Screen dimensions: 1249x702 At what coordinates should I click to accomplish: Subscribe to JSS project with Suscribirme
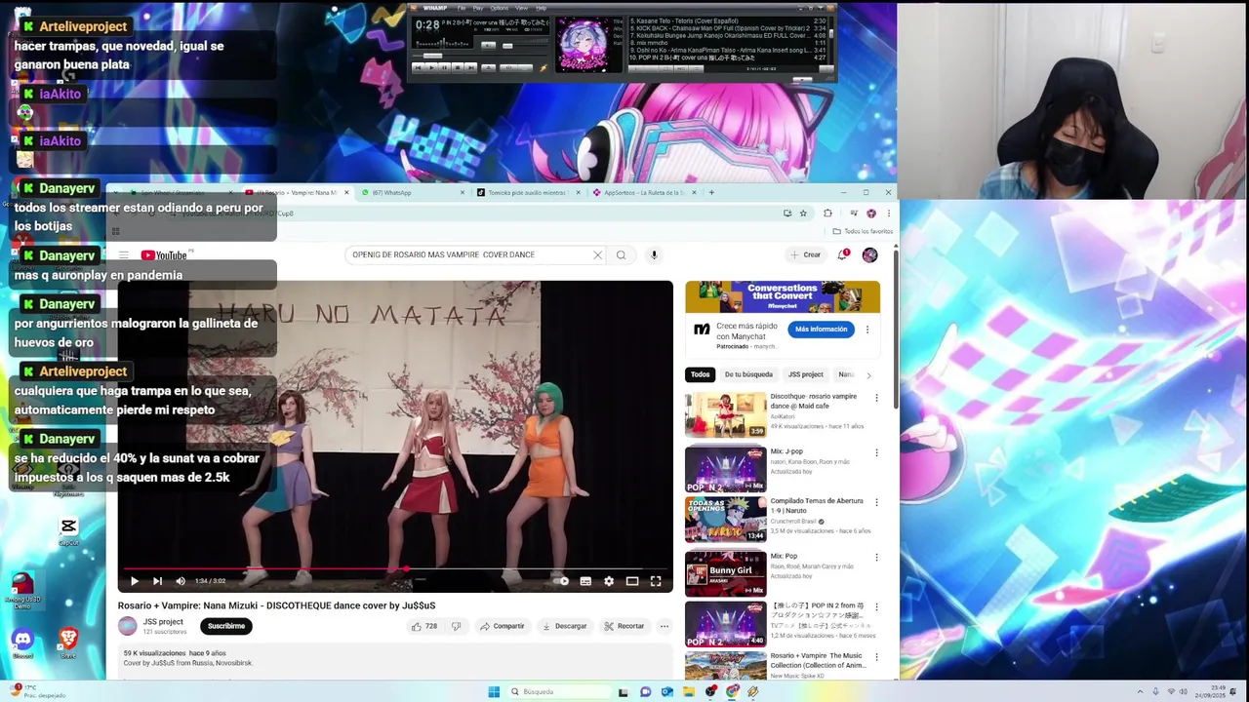[x=226, y=626]
